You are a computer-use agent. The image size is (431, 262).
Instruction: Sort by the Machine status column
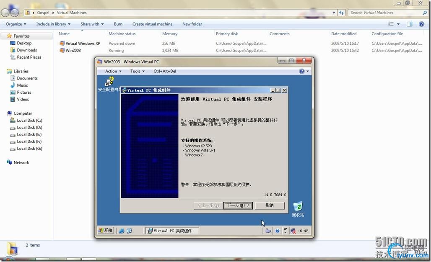pyautogui.click(x=122, y=34)
